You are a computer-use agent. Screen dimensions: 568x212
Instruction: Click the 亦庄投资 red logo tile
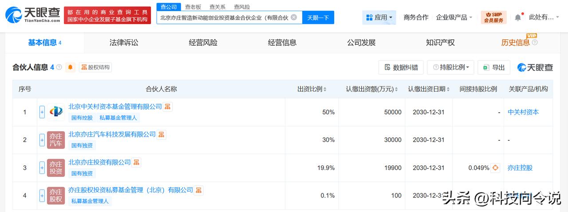coord(56,168)
